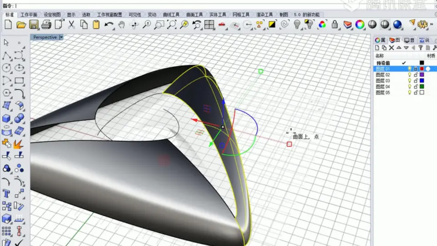Click the Zoom window icon

point(159,25)
